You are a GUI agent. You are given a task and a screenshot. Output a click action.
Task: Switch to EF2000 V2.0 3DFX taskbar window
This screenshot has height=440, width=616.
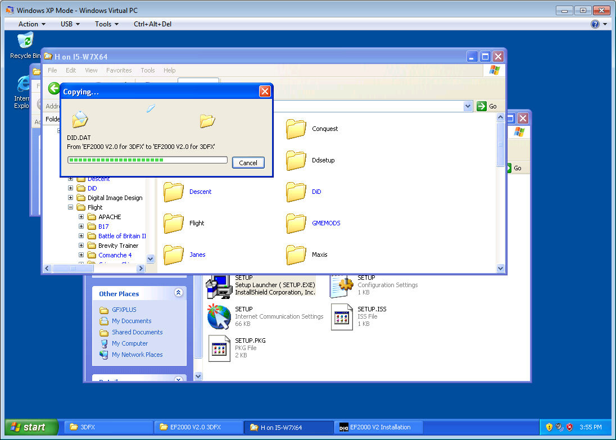199,427
